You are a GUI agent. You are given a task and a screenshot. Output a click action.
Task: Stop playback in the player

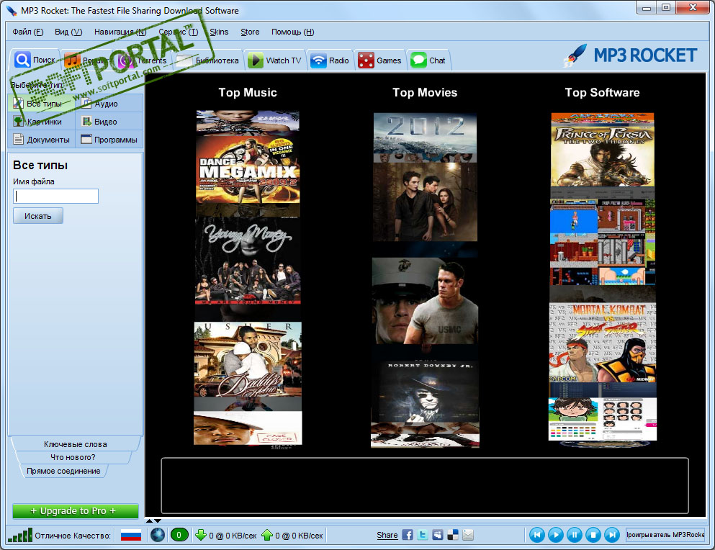593,534
